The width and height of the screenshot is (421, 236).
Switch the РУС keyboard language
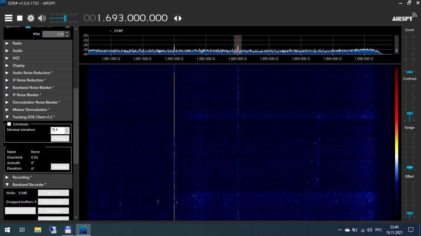tap(379, 230)
